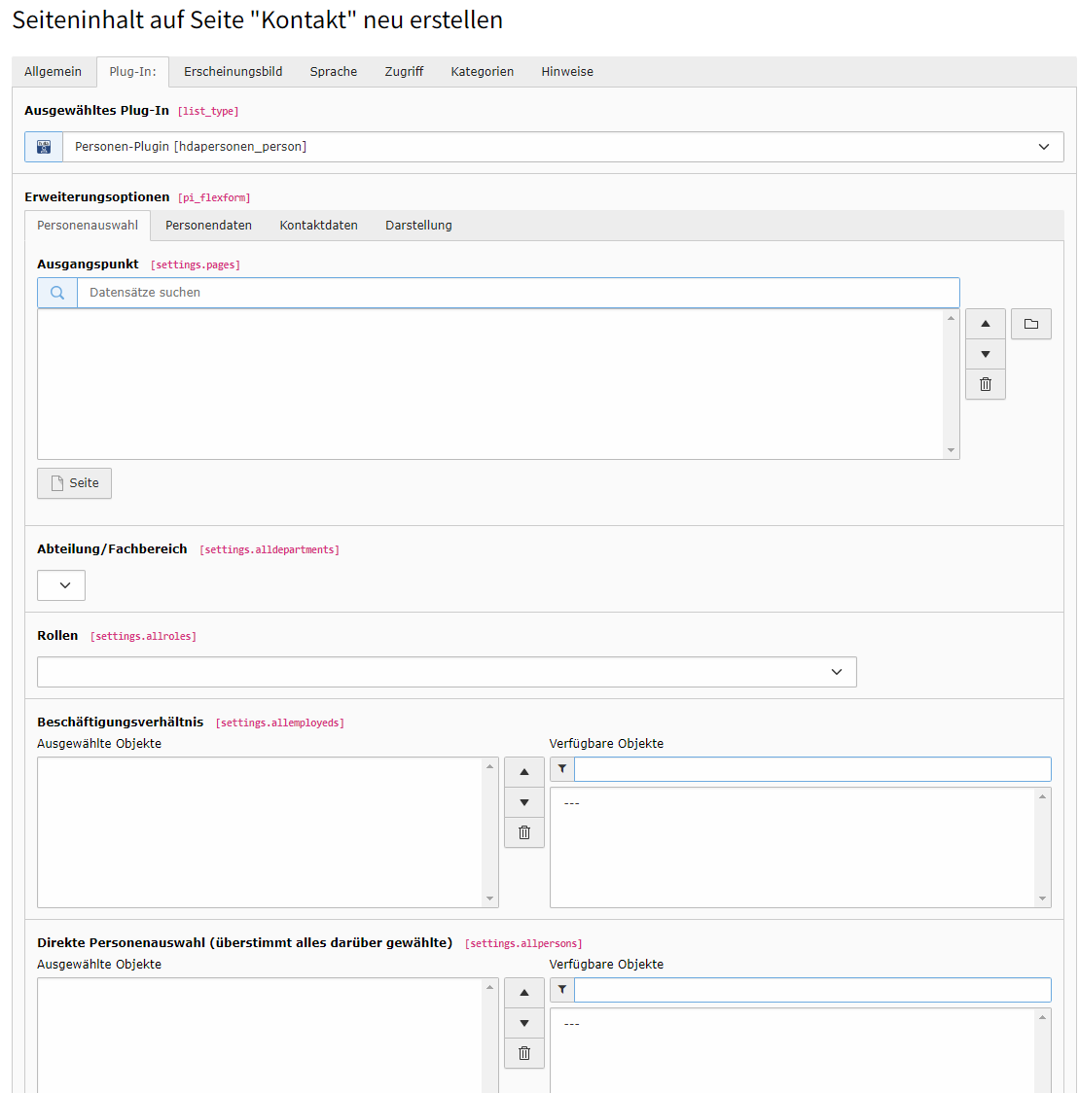
Task: Click the Beschäftigungsverhältnis filter input field
Action: coord(812,769)
